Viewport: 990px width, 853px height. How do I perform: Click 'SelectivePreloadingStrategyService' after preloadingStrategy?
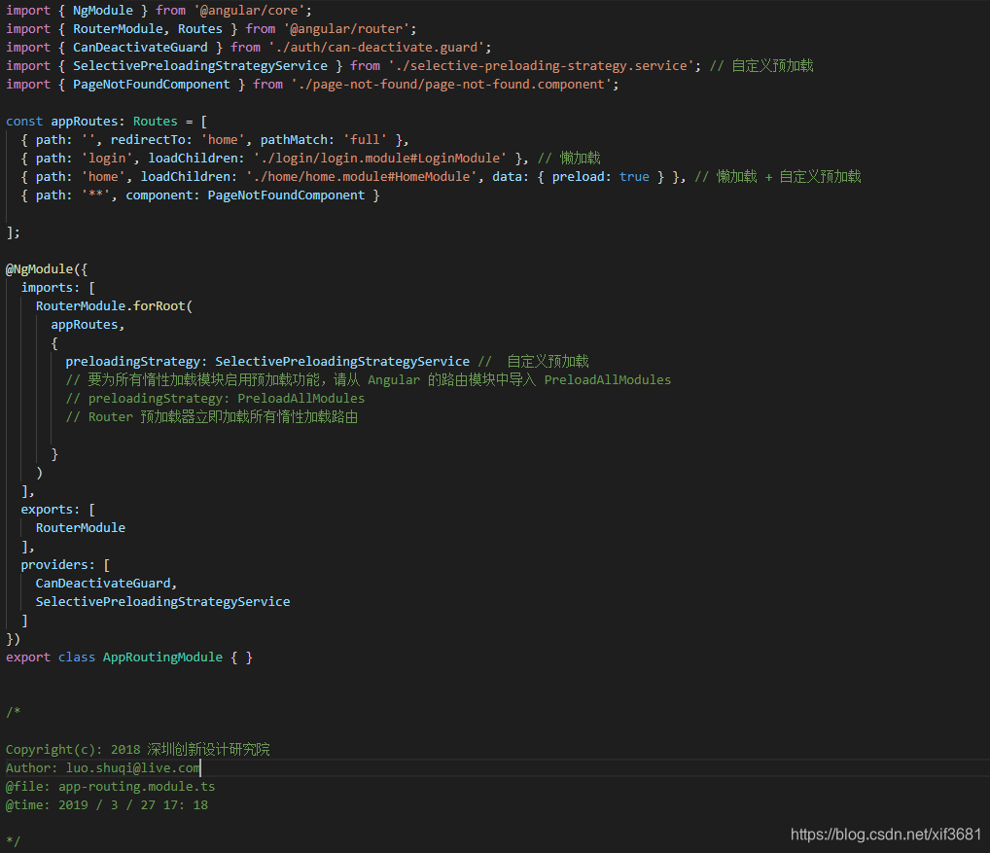click(x=342, y=362)
